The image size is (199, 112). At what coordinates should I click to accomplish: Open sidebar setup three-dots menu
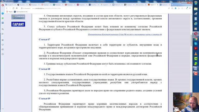click(x=3, y=109)
